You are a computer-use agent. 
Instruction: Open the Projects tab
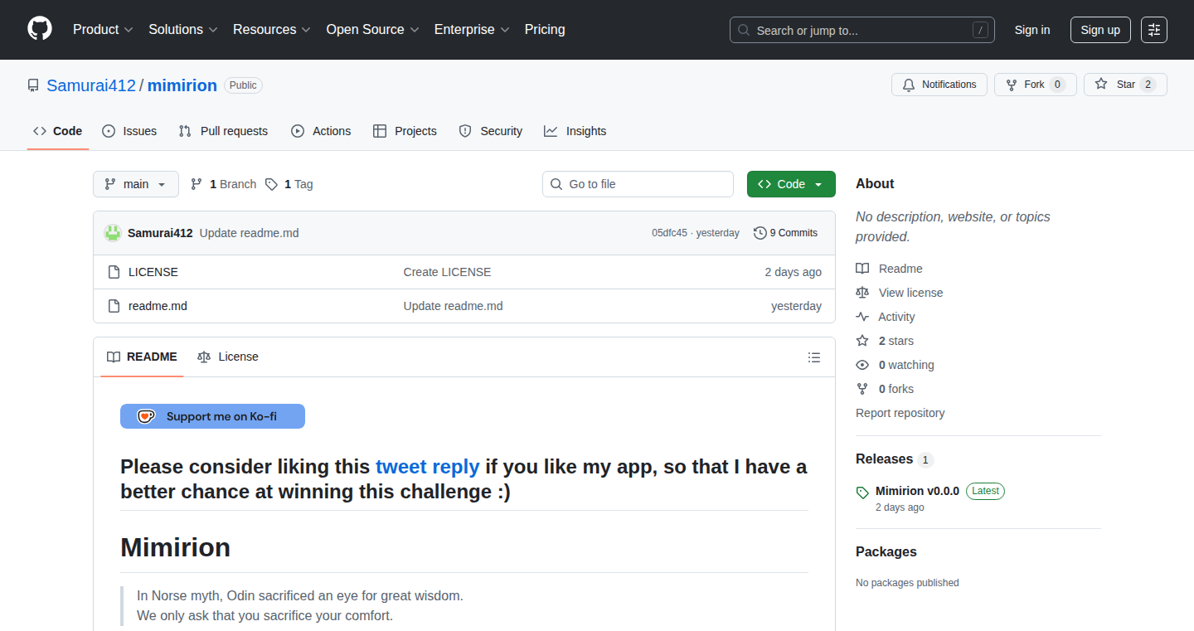pos(405,131)
